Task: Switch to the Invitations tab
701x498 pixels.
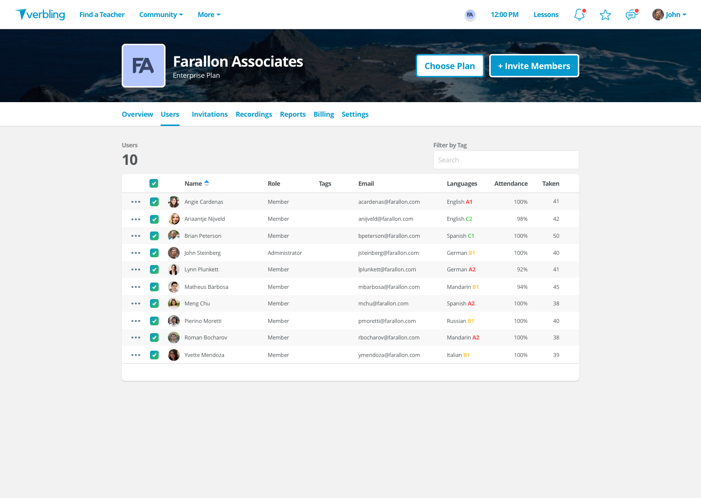Action: [x=210, y=114]
